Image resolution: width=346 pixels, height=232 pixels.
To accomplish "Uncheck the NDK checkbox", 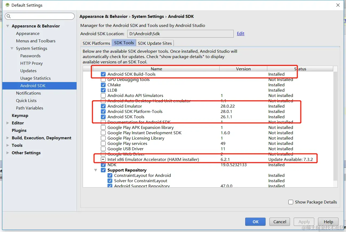I will click(x=103, y=165).
